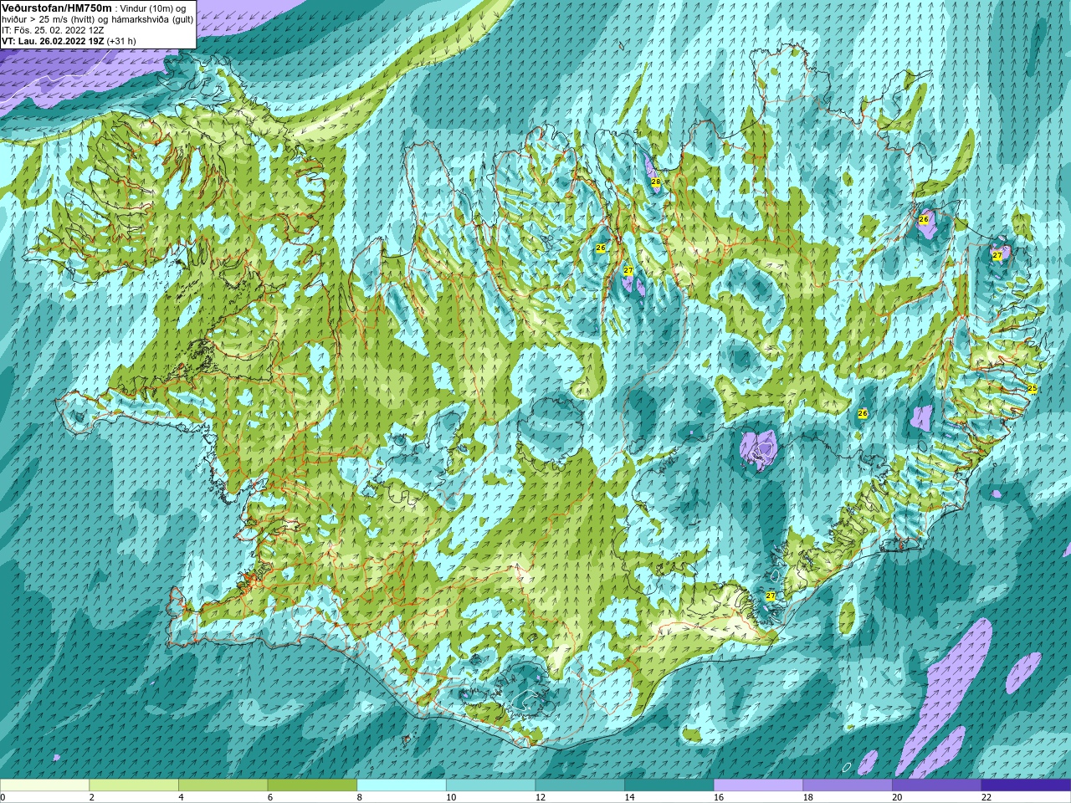Click the 20–22 m/s violet legend swatch
Image resolution: width=1071 pixels, height=803 pixels.
pyautogui.click(x=937, y=785)
